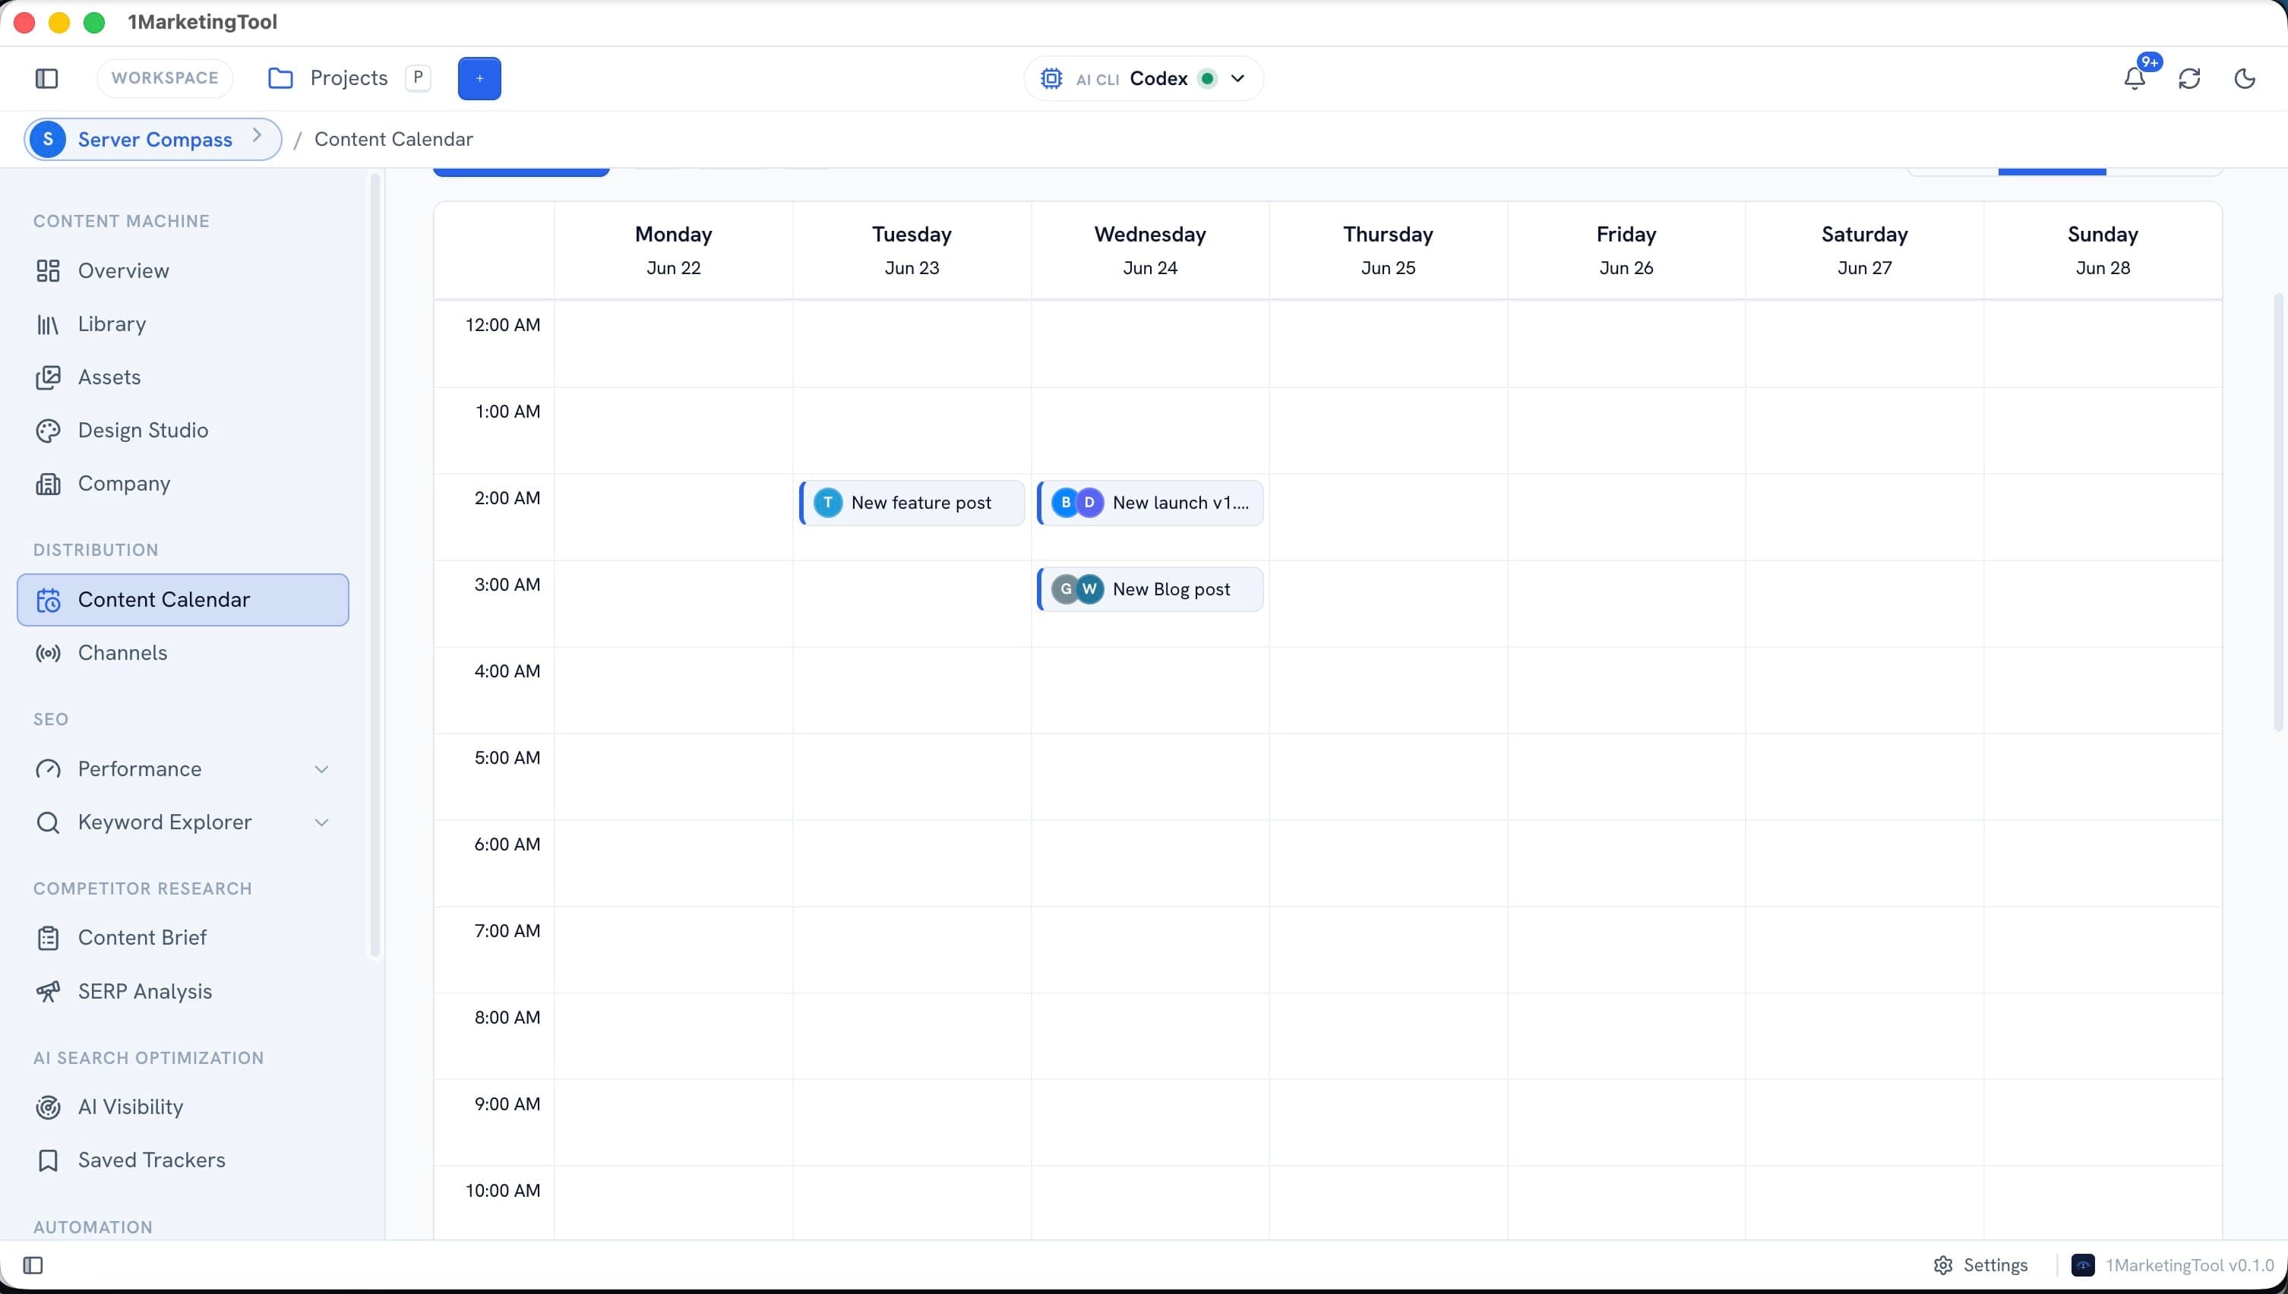Click the P shortcut key badge
Viewport: 2288px width, 1294px height.
pyautogui.click(x=418, y=78)
